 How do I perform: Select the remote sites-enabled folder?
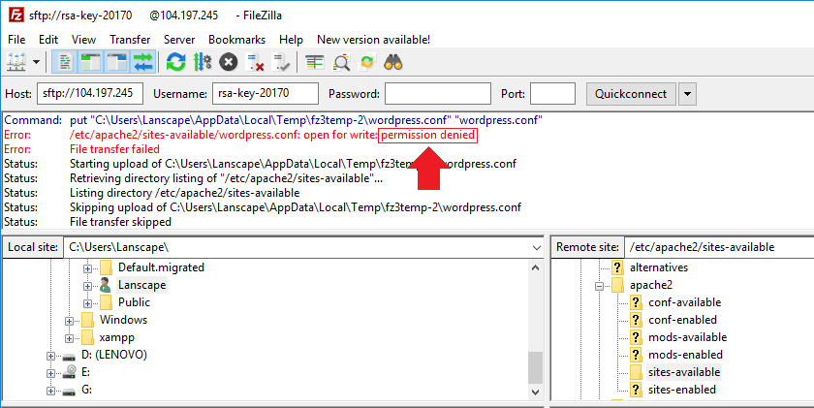681,390
